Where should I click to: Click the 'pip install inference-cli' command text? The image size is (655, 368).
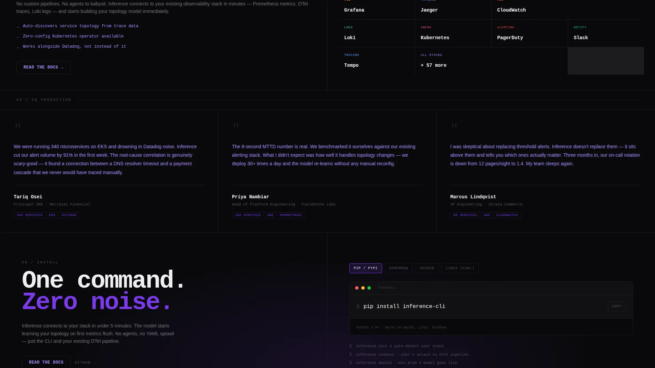(x=404, y=306)
